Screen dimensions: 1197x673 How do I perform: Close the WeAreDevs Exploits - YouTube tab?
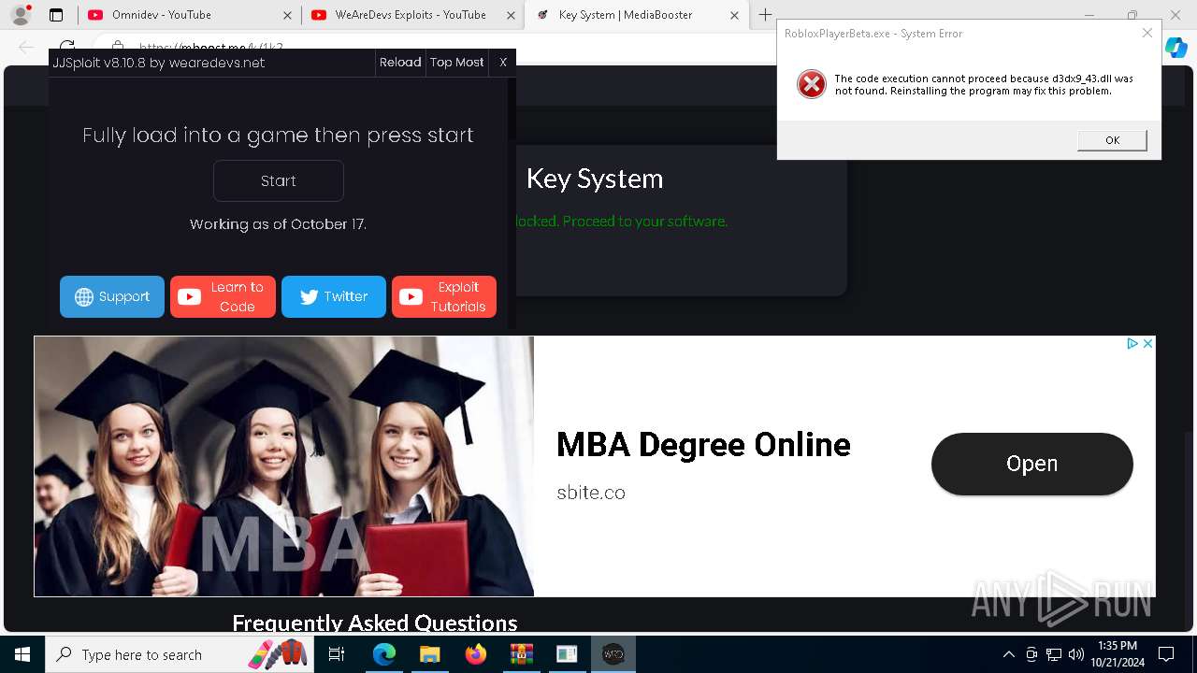(x=511, y=15)
